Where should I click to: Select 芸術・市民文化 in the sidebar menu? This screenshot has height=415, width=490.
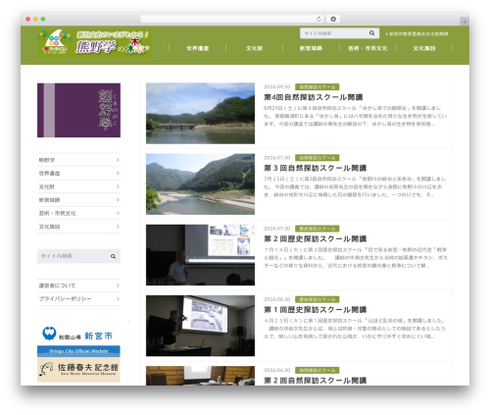click(x=78, y=213)
